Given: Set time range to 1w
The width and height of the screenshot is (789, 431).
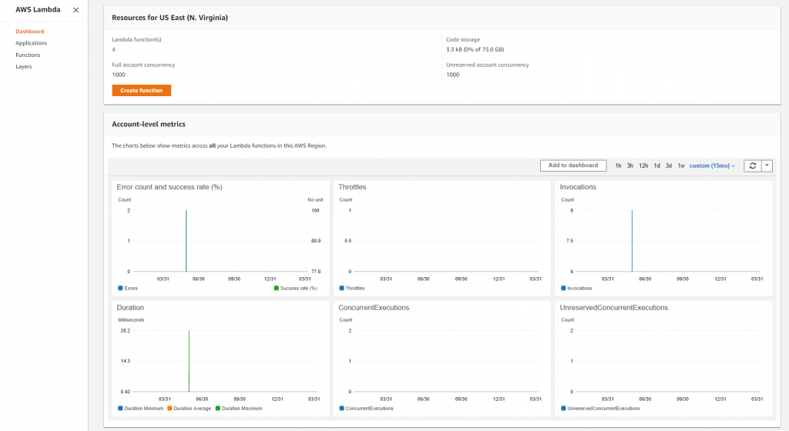Looking at the screenshot, I should 681,165.
